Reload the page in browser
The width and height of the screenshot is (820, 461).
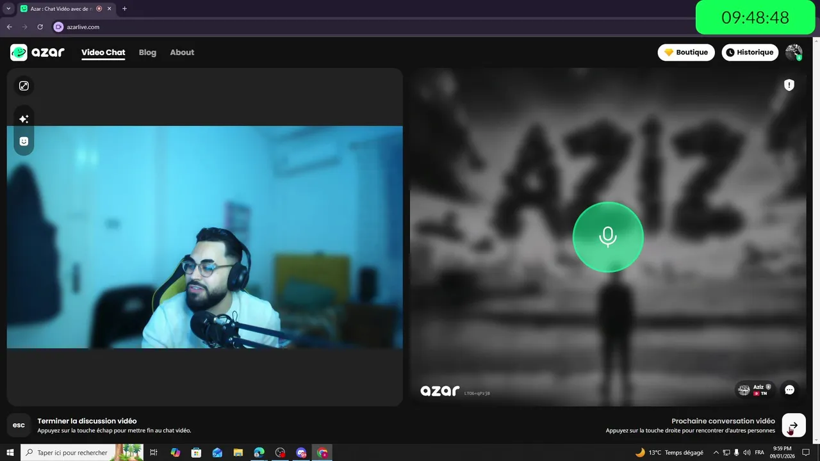40,27
